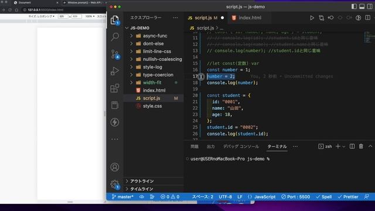The width and height of the screenshot is (375, 211).
Task: Kill terminal with trash icon
Action: coord(361,146)
